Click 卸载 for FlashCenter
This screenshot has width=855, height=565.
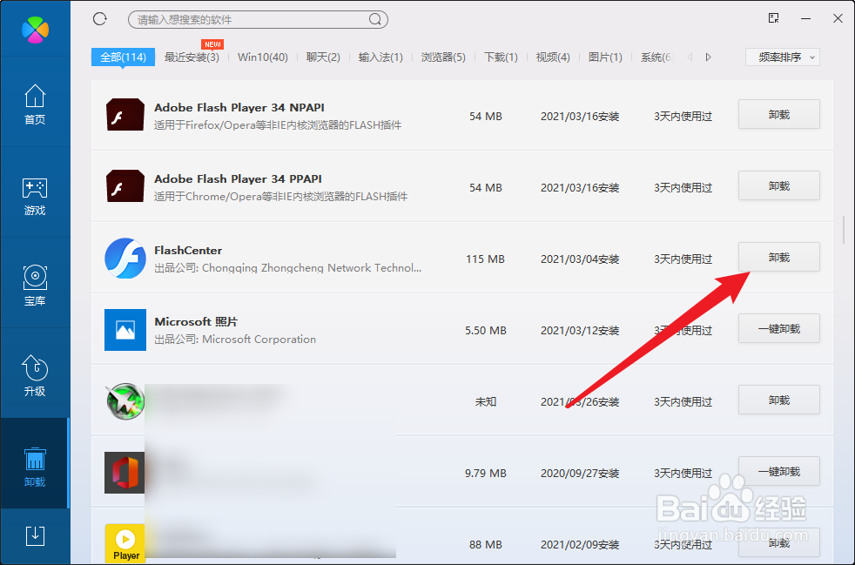[x=779, y=258]
